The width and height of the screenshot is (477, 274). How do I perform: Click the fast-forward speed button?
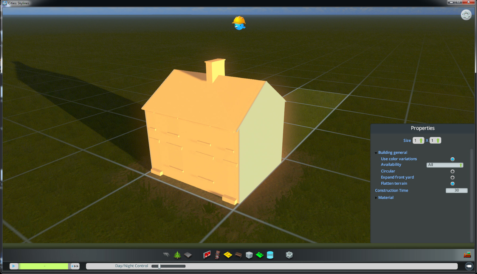pyautogui.click(x=75, y=266)
